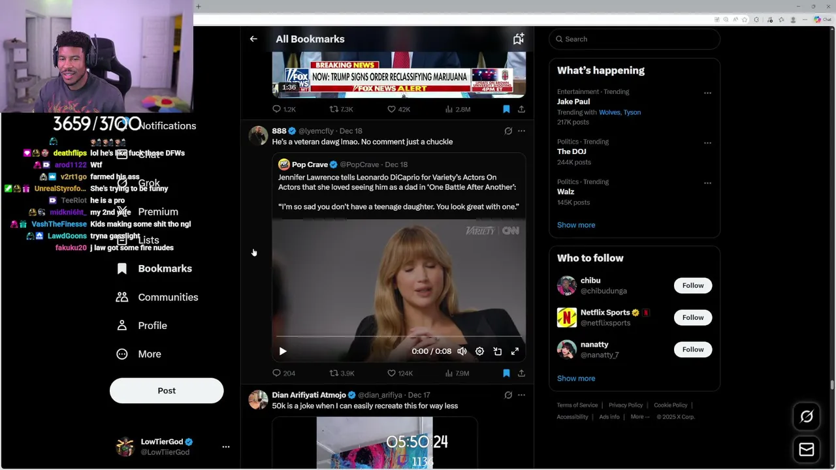
Task: Like the post with 42K likes
Action: pyautogui.click(x=398, y=109)
